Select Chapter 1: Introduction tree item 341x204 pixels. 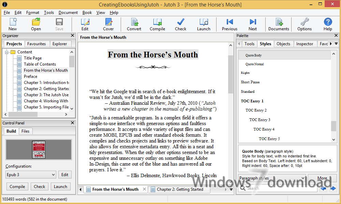[x=46, y=83]
